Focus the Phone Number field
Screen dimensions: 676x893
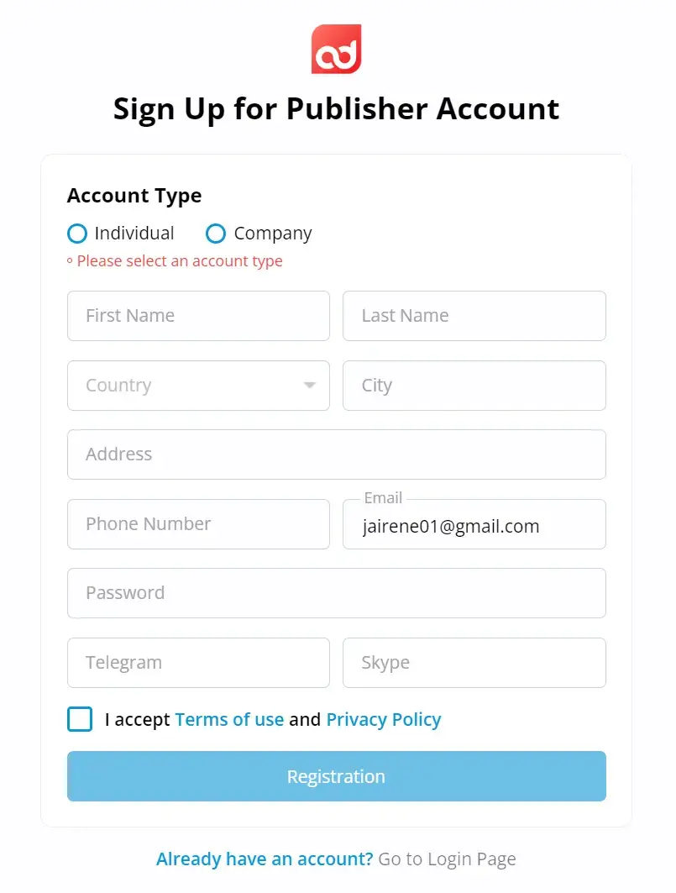click(x=198, y=524)
